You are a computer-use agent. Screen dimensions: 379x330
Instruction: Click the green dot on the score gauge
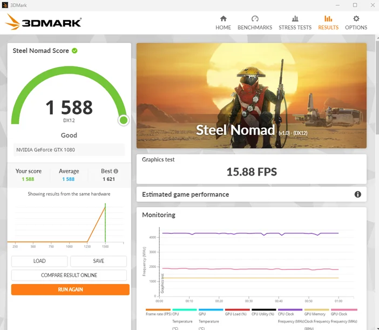[x=124, y=120]
